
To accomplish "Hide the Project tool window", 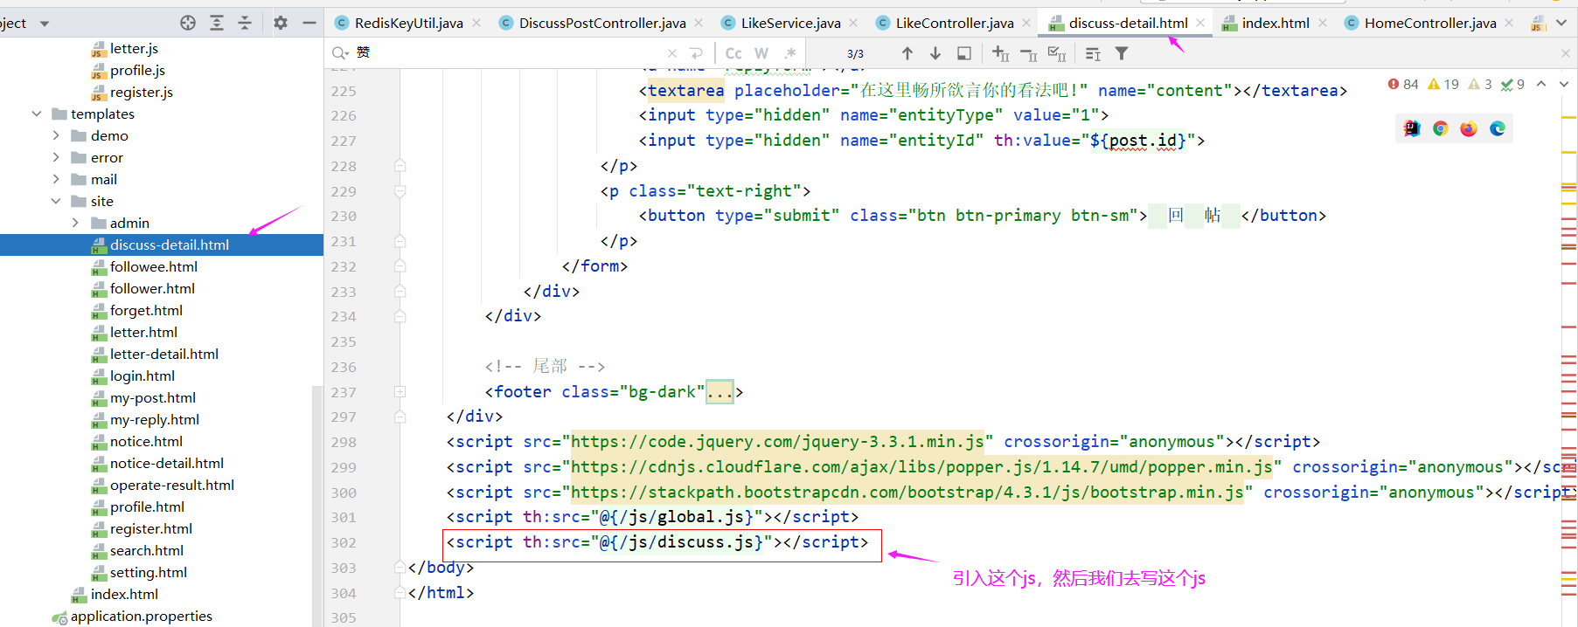I will point(309,23).
